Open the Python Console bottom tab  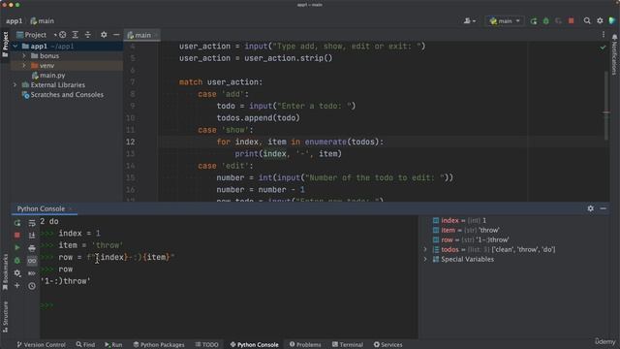point(254,345)
